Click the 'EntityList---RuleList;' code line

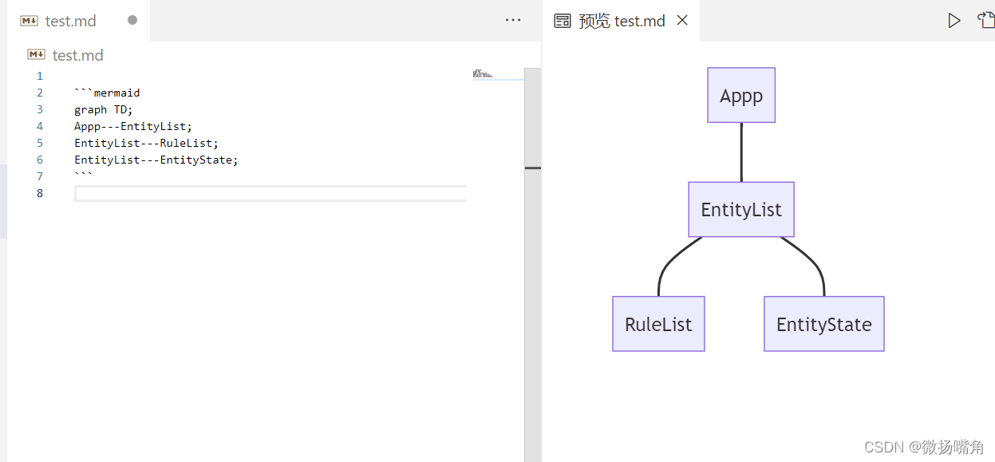point(146,143)
